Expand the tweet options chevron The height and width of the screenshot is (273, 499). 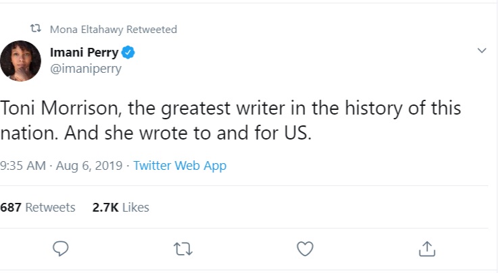click(481, 51)
